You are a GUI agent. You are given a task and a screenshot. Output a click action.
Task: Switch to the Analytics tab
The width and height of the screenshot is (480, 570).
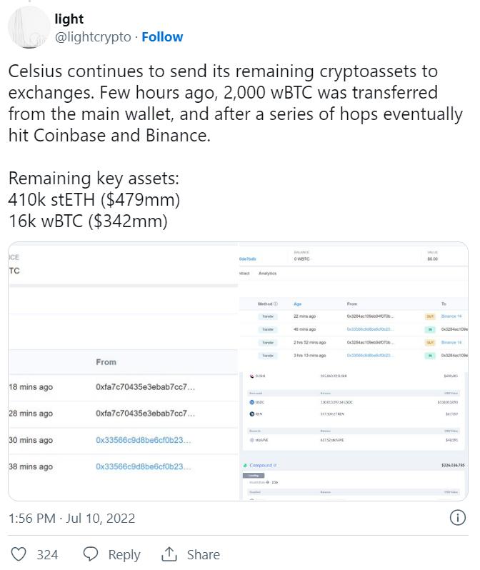click(267, 274)
